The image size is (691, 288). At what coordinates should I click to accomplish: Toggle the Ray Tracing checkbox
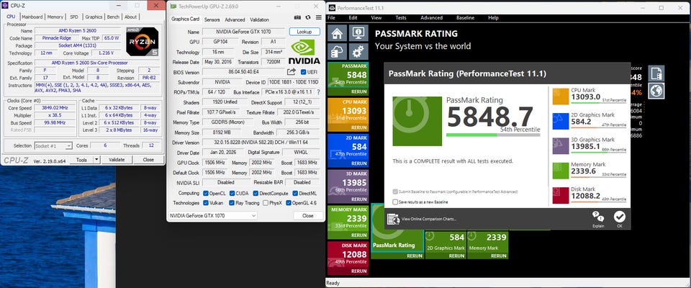point(232,203)
